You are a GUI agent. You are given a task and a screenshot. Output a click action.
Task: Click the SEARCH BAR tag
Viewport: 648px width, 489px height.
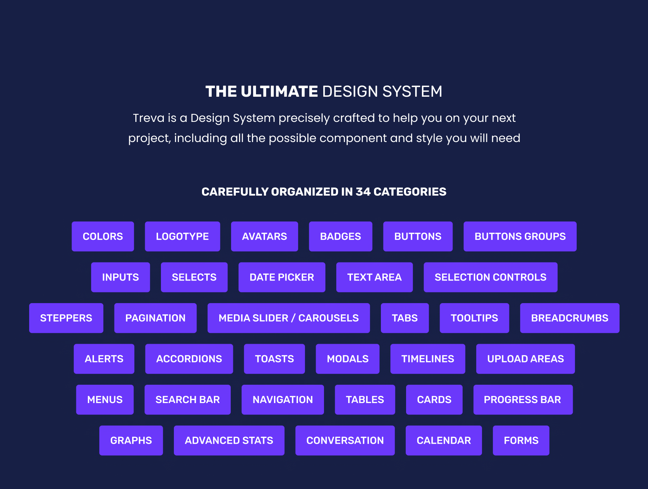coord(188,399)
